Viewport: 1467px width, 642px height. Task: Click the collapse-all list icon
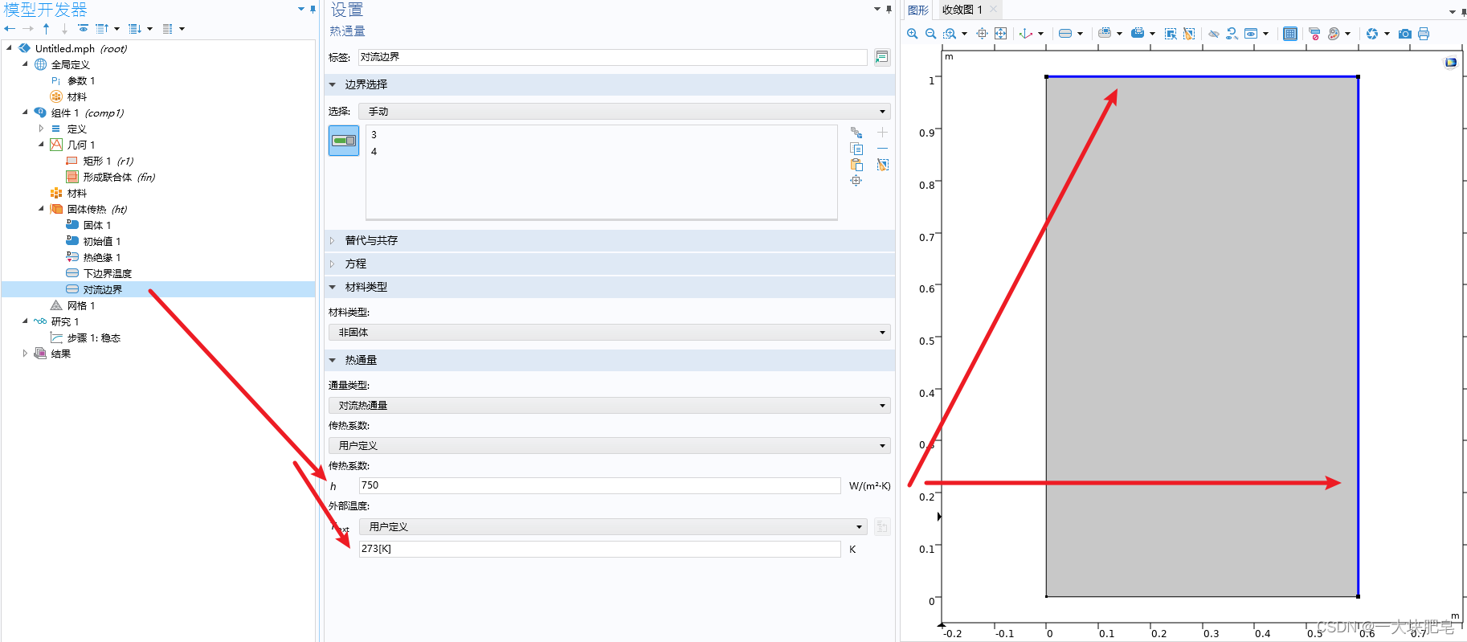102,29
